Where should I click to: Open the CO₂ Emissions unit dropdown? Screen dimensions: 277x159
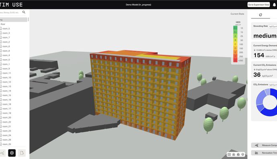click(x=273, y=85)
